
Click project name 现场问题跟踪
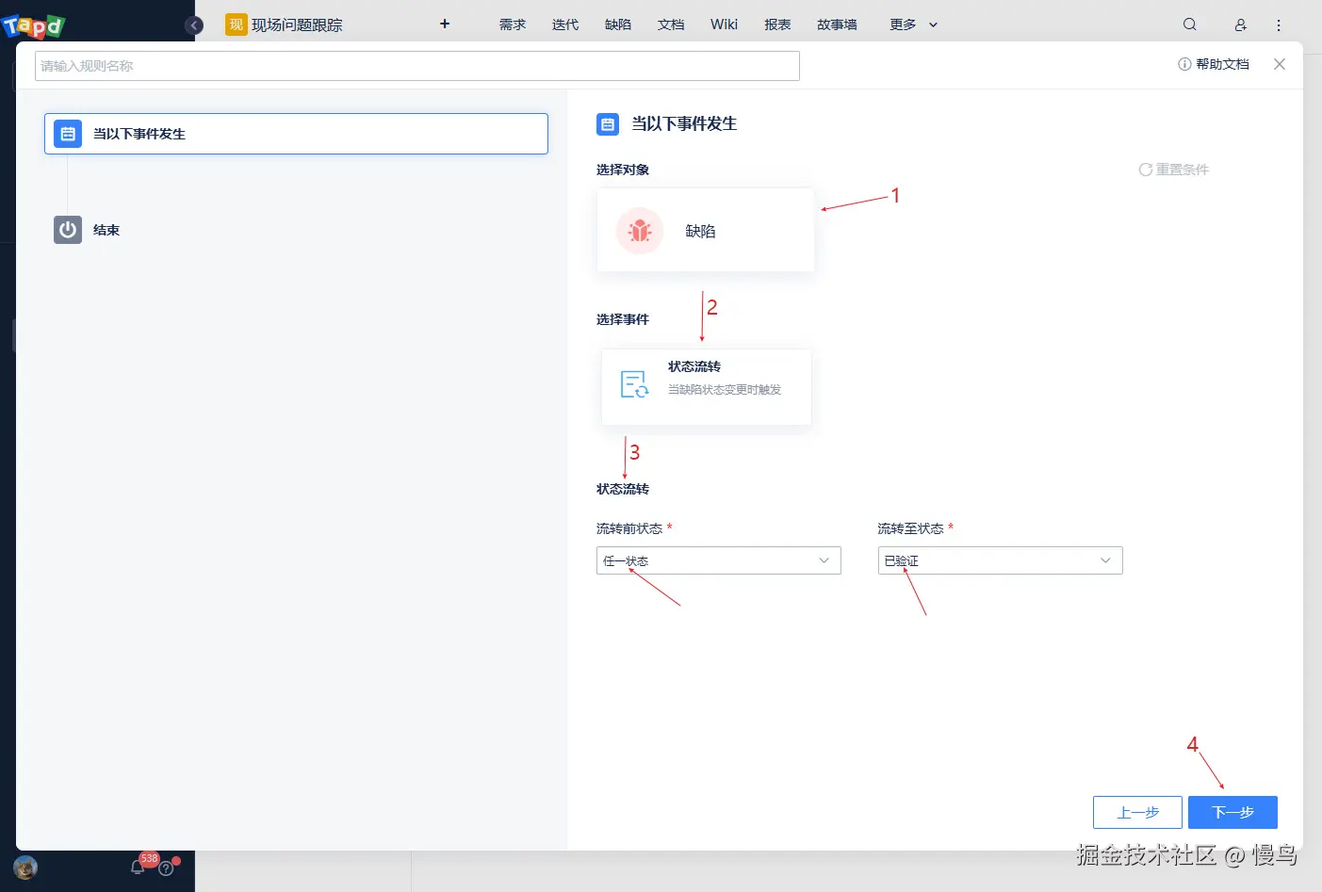tap(297, 25)
